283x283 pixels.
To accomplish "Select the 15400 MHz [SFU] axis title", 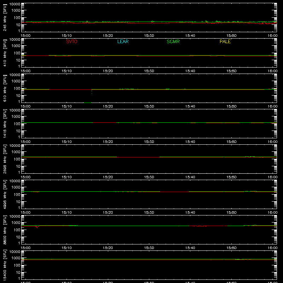I will (5, 265).
